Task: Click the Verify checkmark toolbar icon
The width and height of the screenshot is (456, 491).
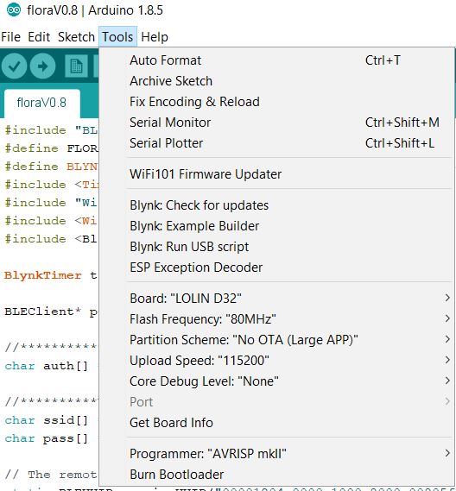Action: [14, 66]
